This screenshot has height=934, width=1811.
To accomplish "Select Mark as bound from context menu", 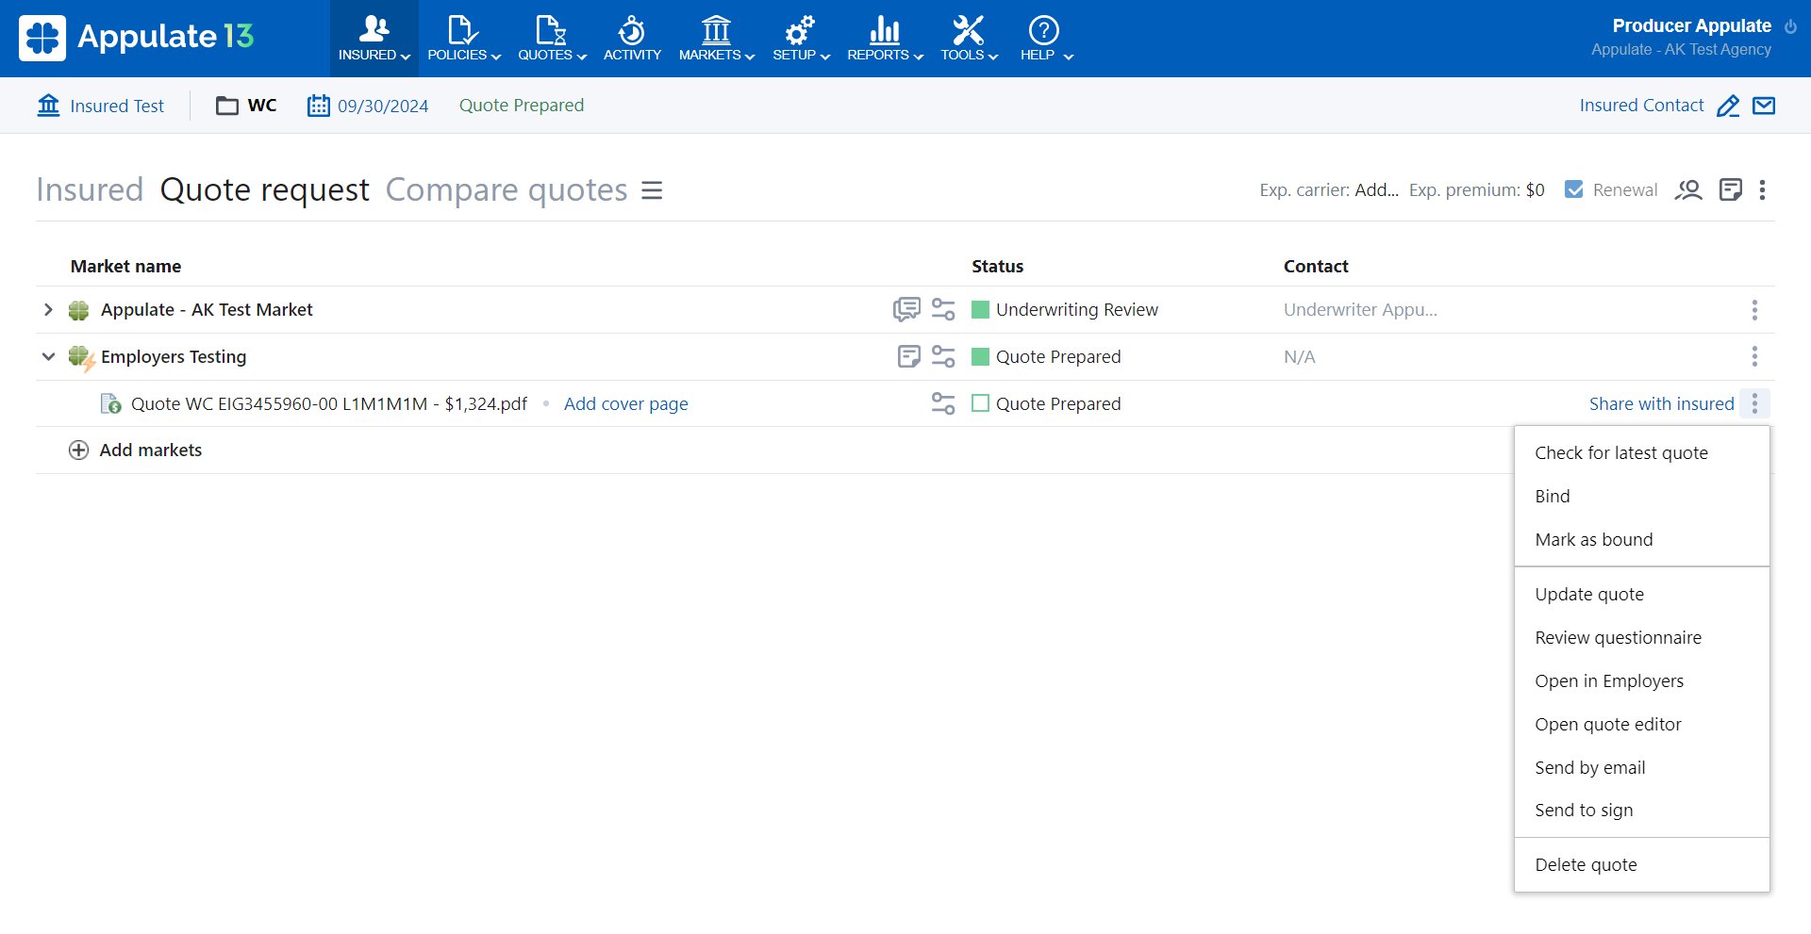I will tap(1593, 539).
